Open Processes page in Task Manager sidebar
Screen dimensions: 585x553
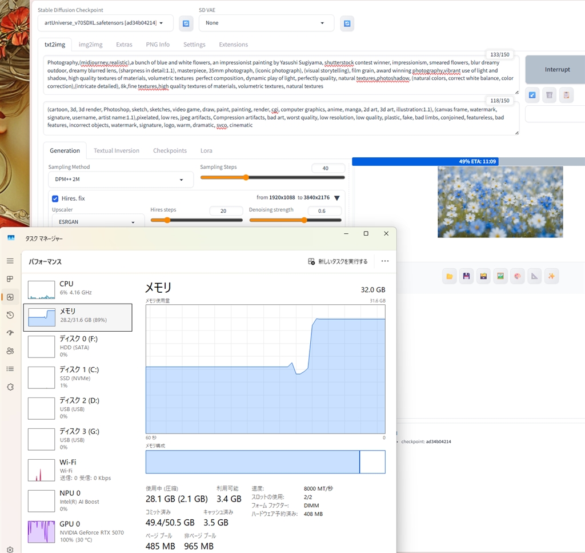pos(10,279)
